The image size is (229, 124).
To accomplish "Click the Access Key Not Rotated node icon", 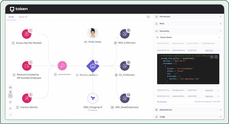I will pos(27,34).
